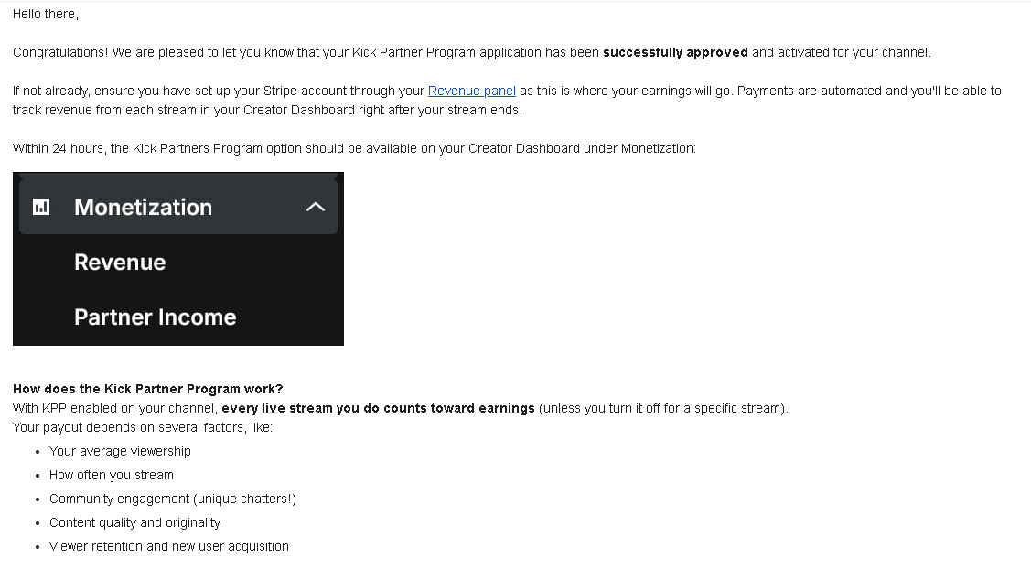Open the Partner Income menu entry
This screenshot has width=1031, height=569.
pyautogui.click(x=156, y=317)
